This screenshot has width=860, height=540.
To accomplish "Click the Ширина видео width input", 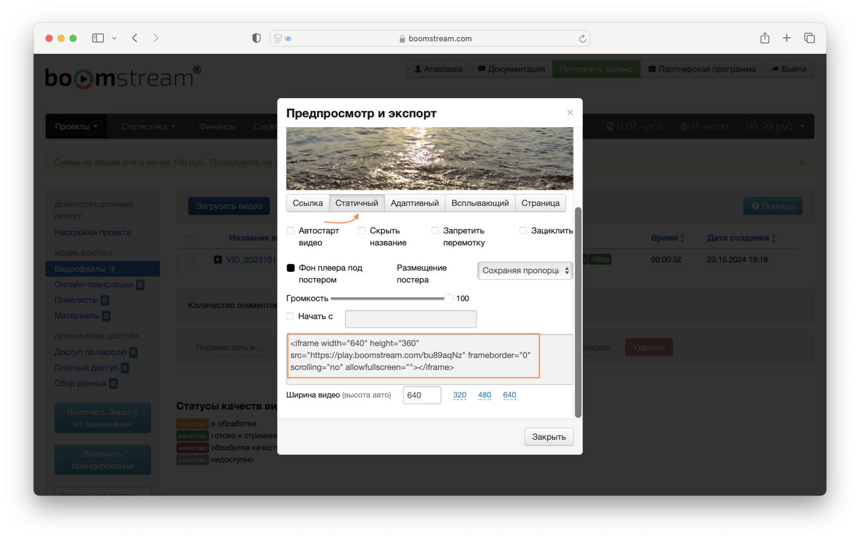I will coord(422,395).
